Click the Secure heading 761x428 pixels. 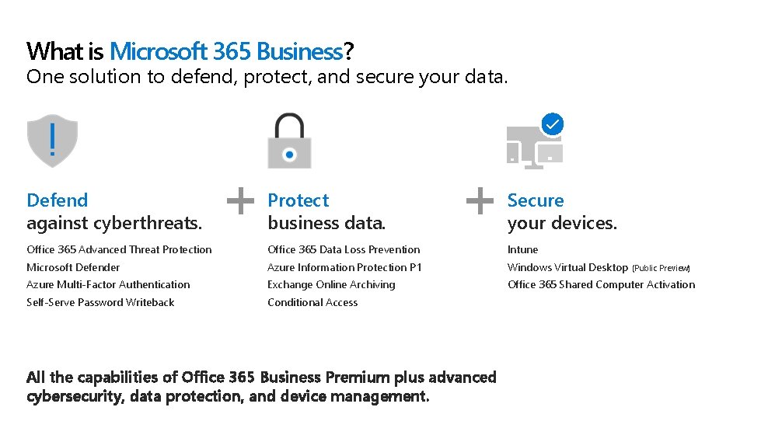tap(536, 200)
